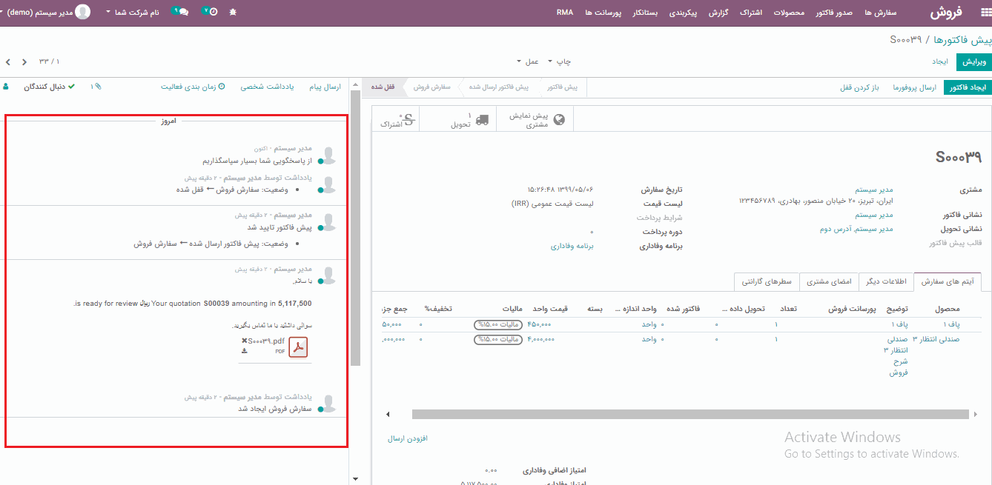This screenshot has height=485, width=992.
Task: Open the بستانکار menu
Action: tap(644, 13)
